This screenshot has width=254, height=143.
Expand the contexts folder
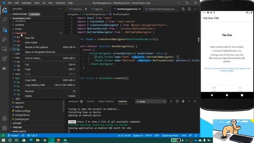[19, 25]
